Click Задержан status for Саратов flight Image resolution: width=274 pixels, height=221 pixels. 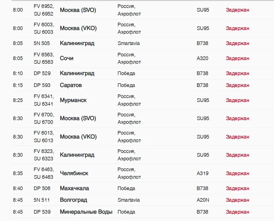(237, 85)
